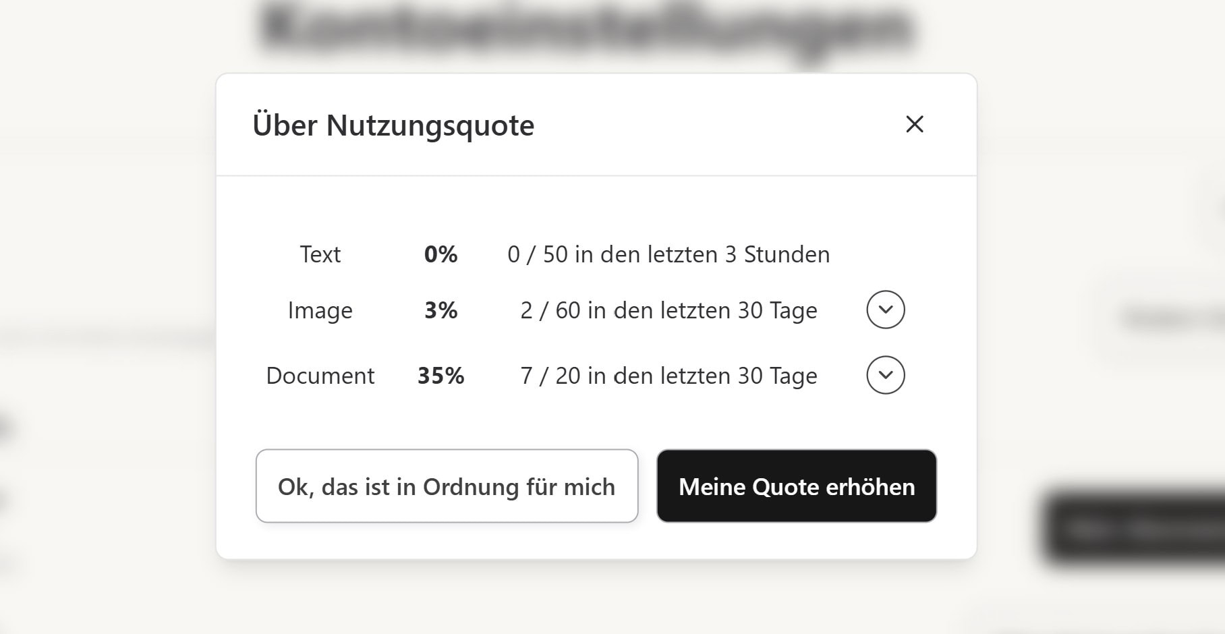Click the blurred page heading behind the dialog

point(586,28)
